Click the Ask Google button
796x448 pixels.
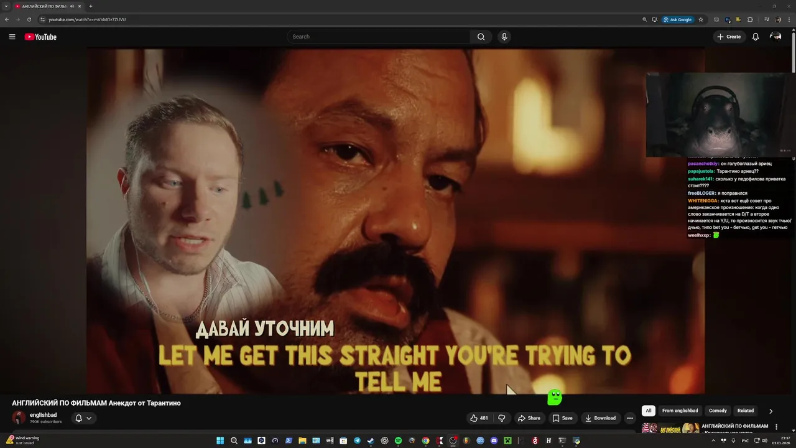(678, 19)
